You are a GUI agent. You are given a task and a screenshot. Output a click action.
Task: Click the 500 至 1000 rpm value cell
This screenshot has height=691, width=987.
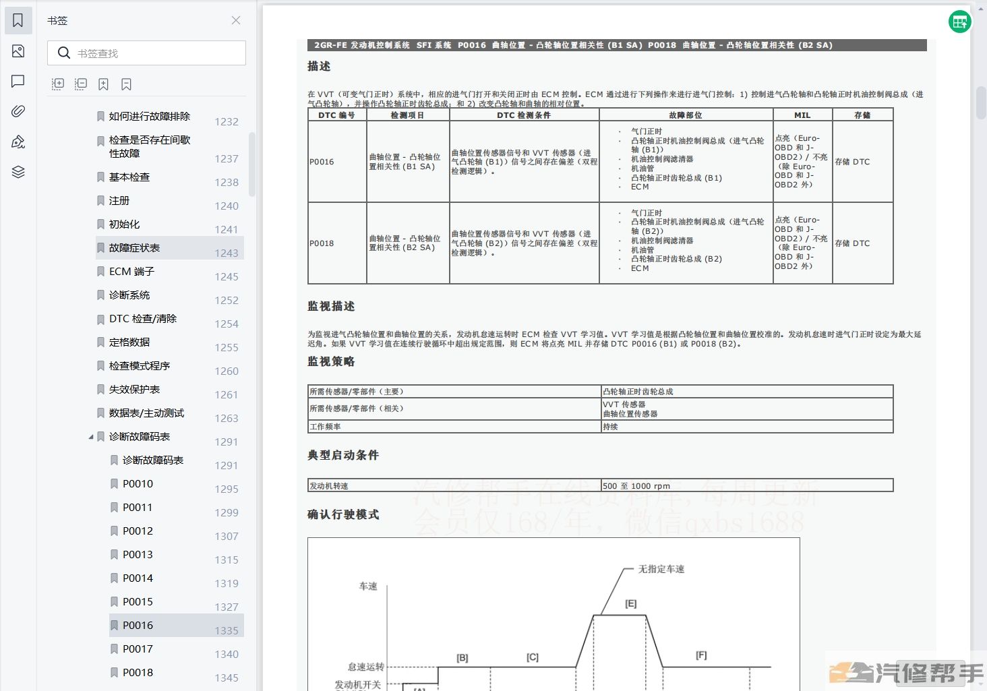pos(747,485)
